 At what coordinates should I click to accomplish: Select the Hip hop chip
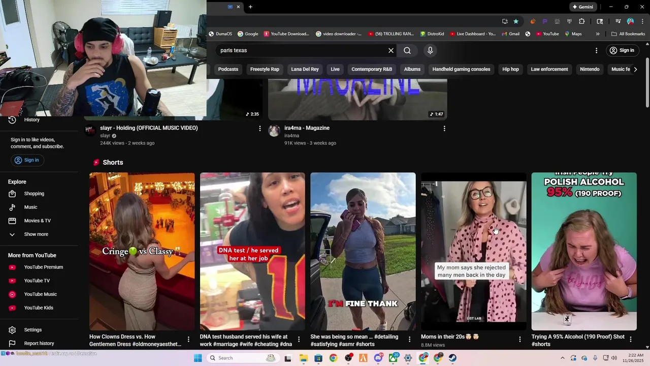pyautogui.click(x=510, y=69)
